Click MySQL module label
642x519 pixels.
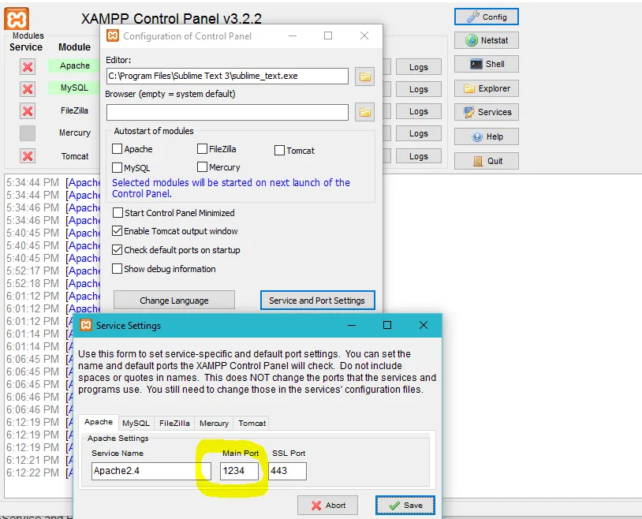[x=74, y=88]
